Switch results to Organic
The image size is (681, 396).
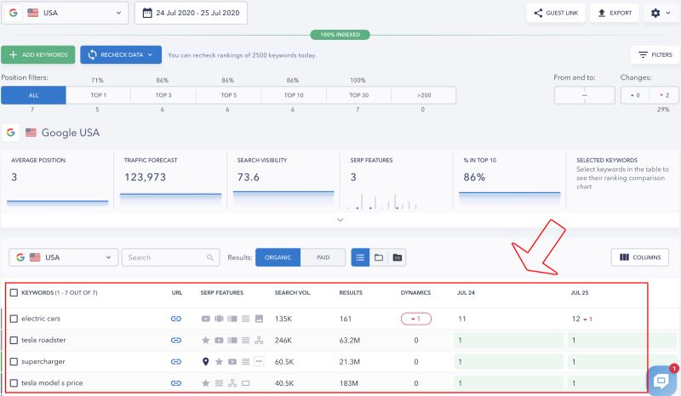(x=278, y=257)
